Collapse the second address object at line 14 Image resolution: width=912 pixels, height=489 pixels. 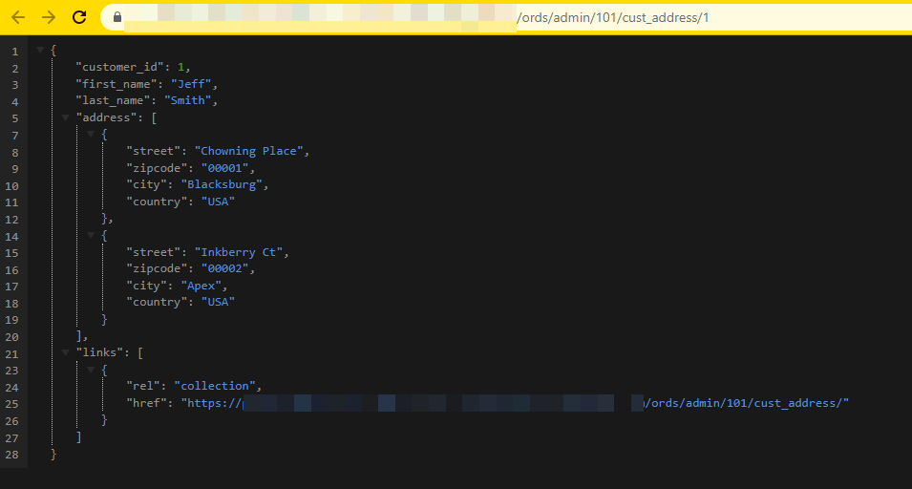tap(91, 235)
